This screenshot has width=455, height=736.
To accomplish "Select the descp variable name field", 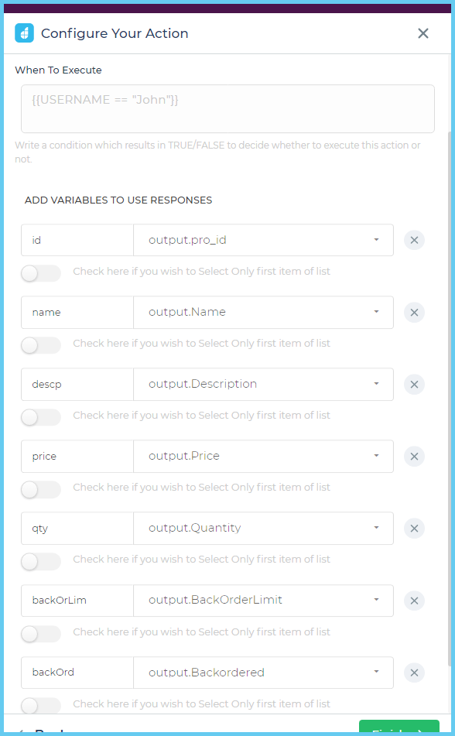I will (x=77, y=385).
